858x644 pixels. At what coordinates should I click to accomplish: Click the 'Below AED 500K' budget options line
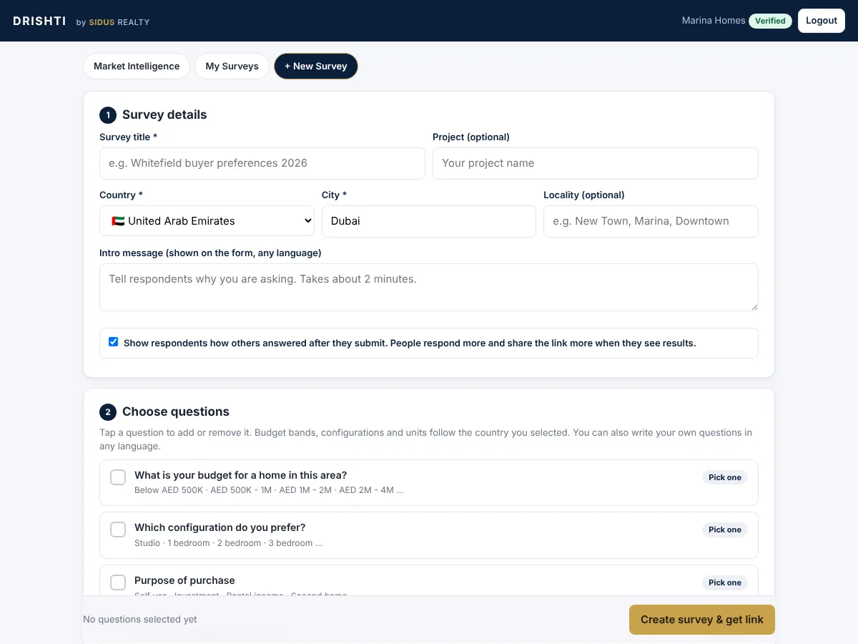(x=269, y=490)
